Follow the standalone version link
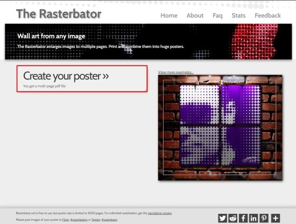This screenshot has height=224, width=296. click(160, 213)
